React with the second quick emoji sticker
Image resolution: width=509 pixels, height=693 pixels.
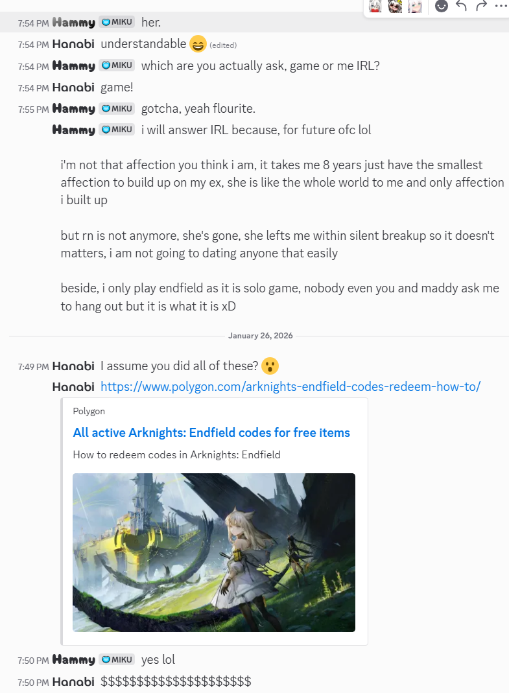(x=395, y=6)
